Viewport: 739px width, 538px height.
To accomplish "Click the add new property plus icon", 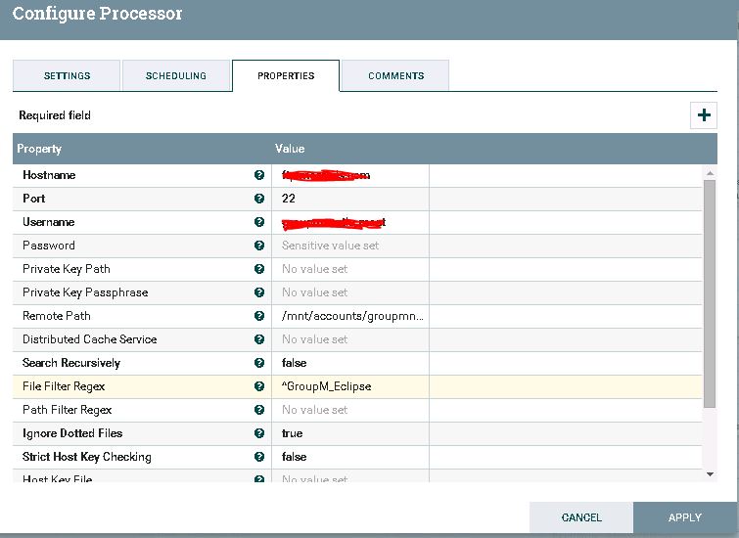I will coord(704,115).
